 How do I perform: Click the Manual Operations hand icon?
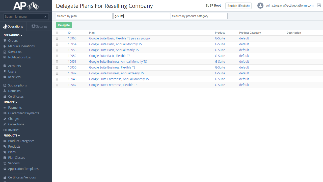click(x=5, y=46)
